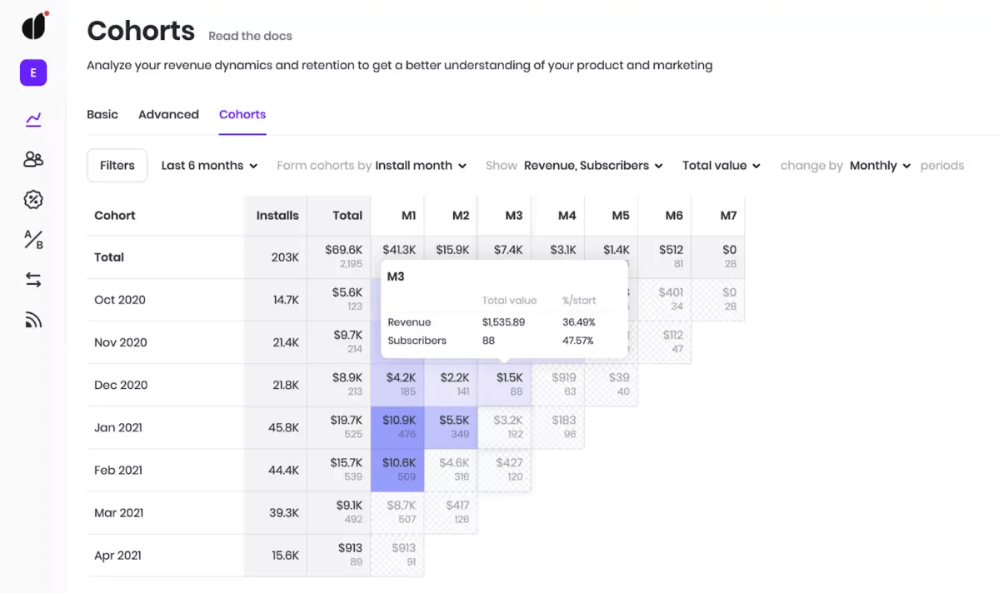Click the Adapty logo icon

[x=35, y=26]
